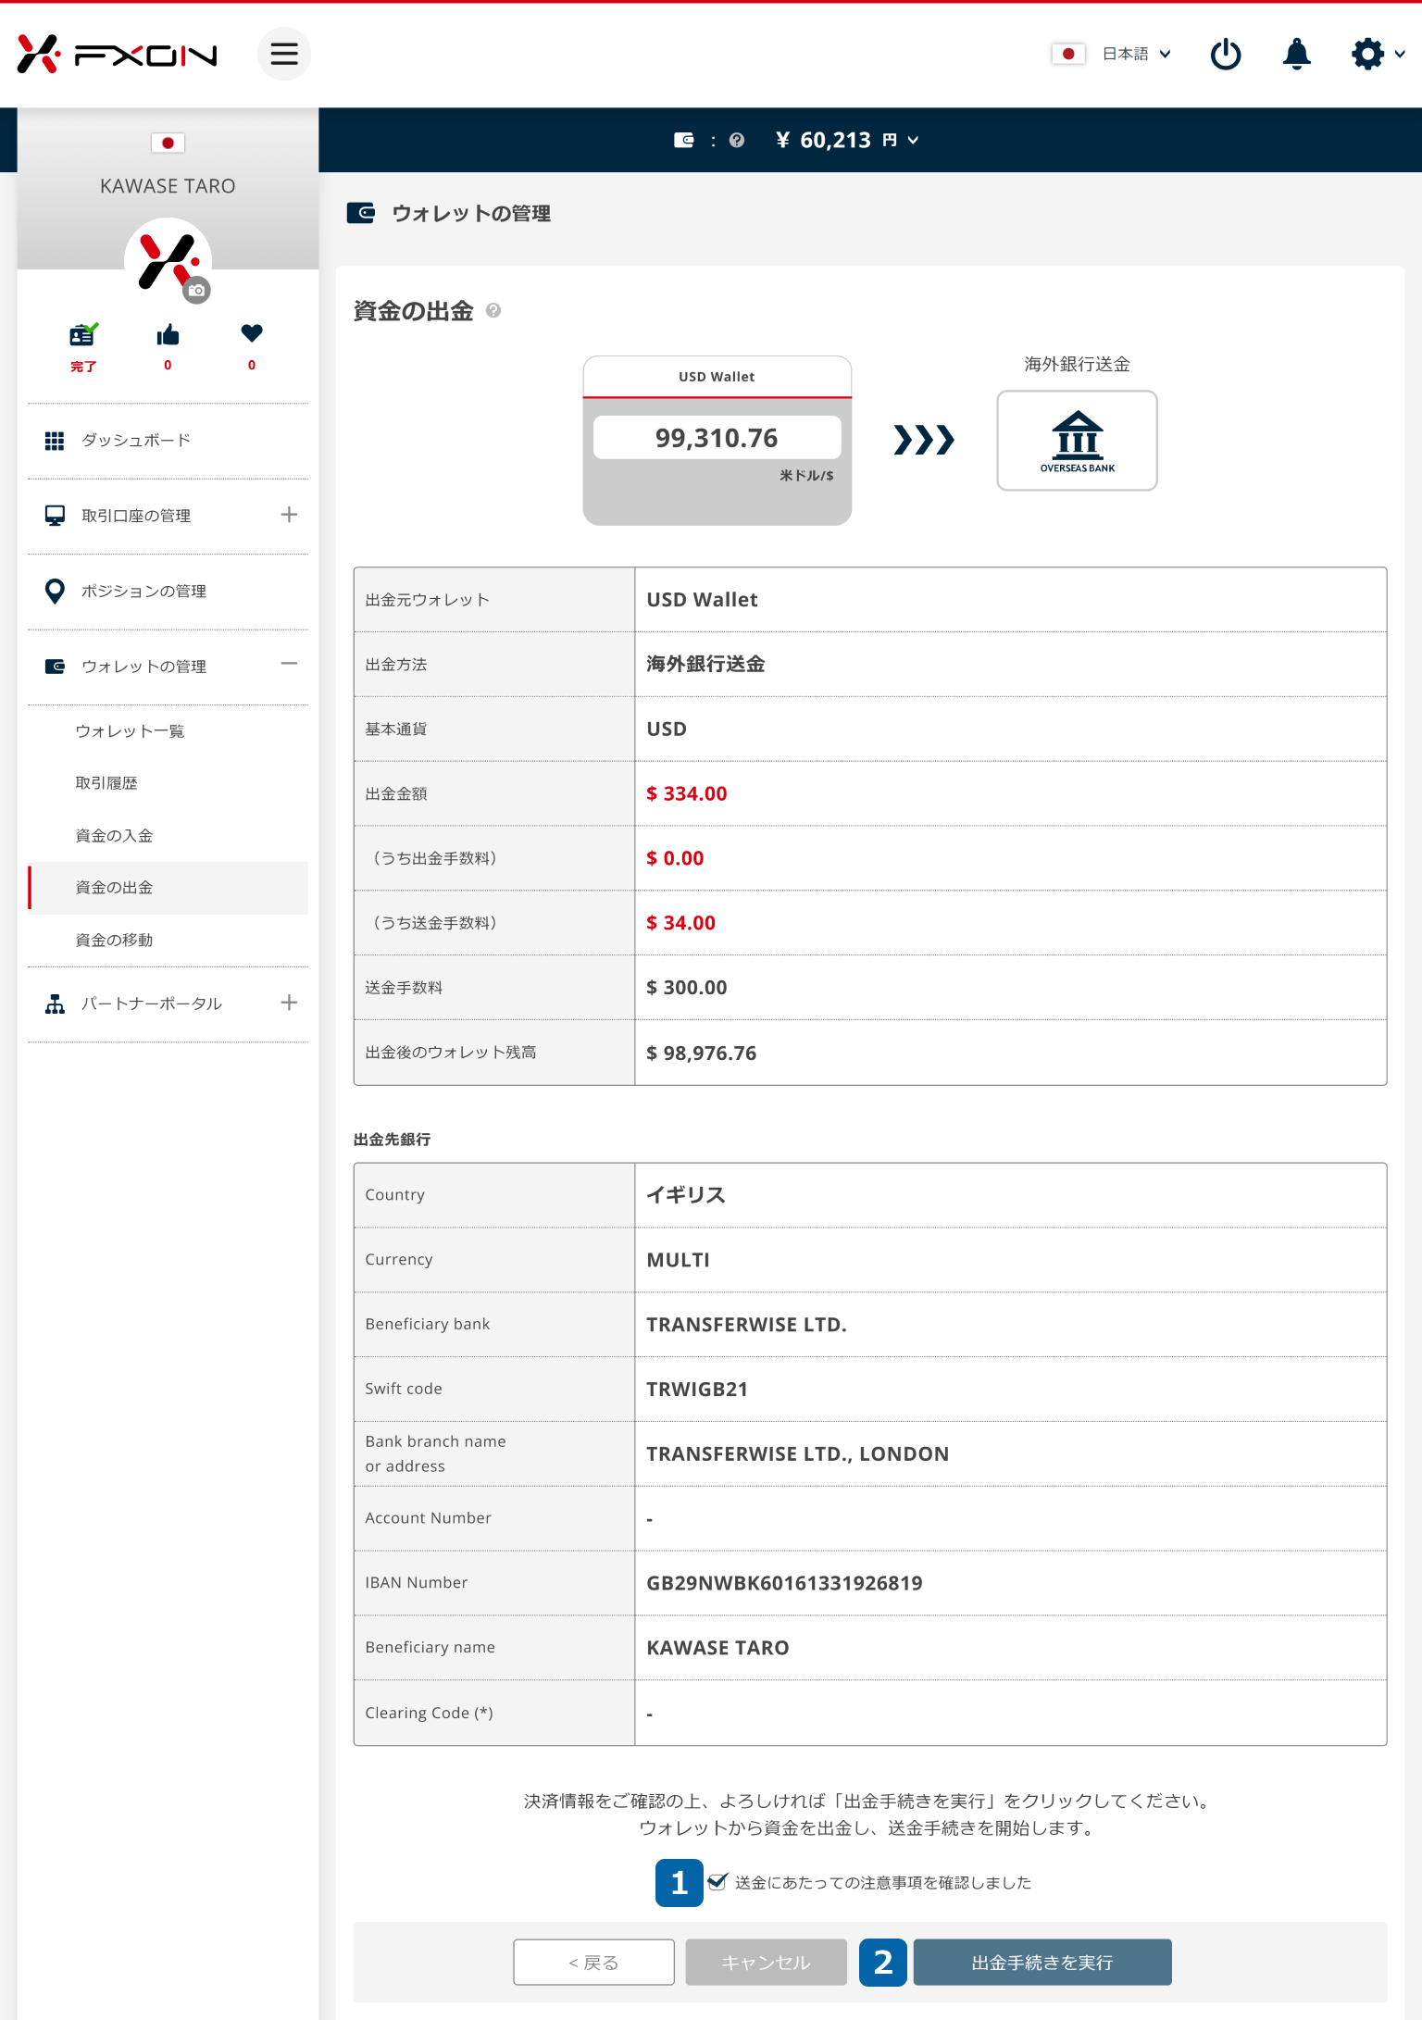Open the settings gear menu

(x=1378, y=54)
